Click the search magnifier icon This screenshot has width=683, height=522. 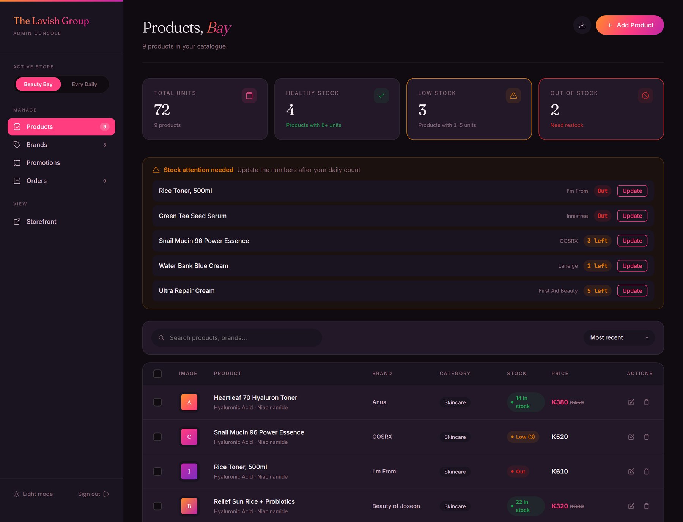[x=161, y=338]
